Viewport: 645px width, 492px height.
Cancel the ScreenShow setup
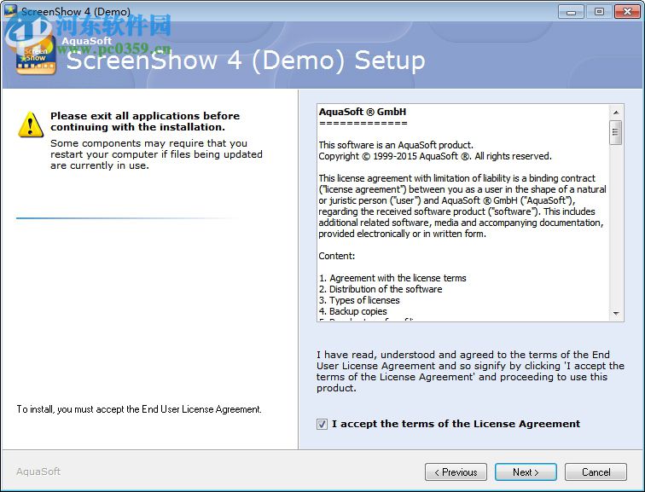(x=596, y=472)
